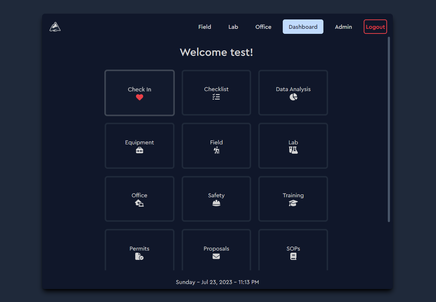Click the heart icon on the Check In card
The height and width of the screenshot is (302, 436).
(139, 97)
